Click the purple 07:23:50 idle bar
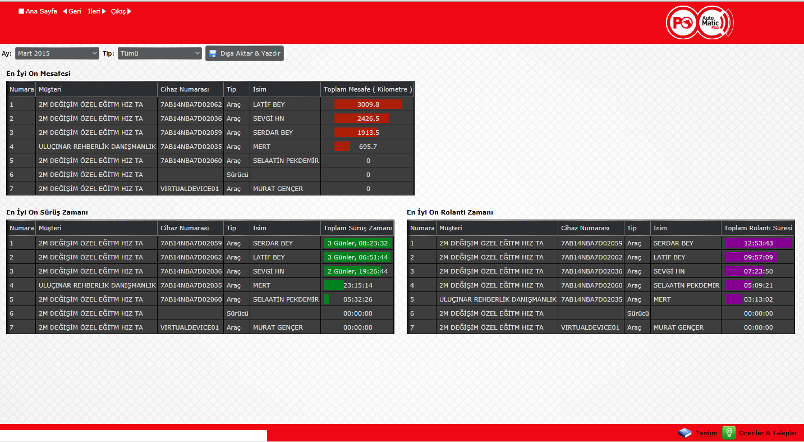 click(x=744, y=271)
